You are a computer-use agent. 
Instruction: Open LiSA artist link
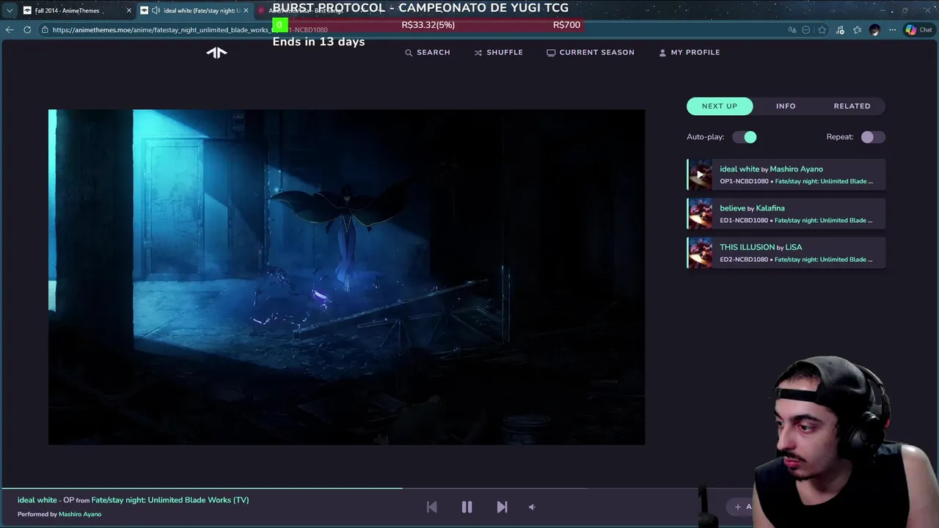click(x=794, y=247)
